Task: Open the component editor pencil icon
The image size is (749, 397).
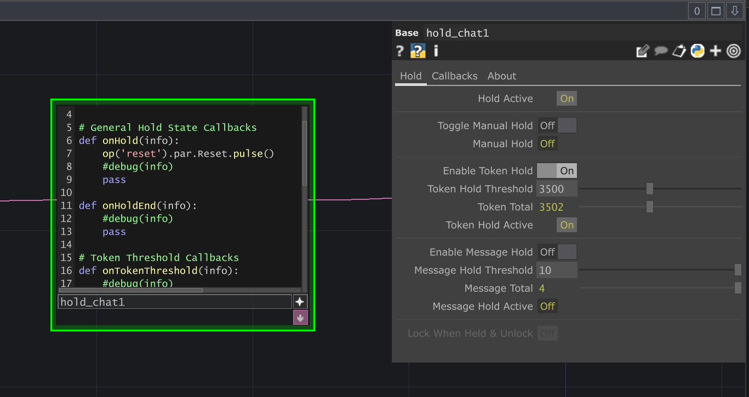Action: coord(642,51)
